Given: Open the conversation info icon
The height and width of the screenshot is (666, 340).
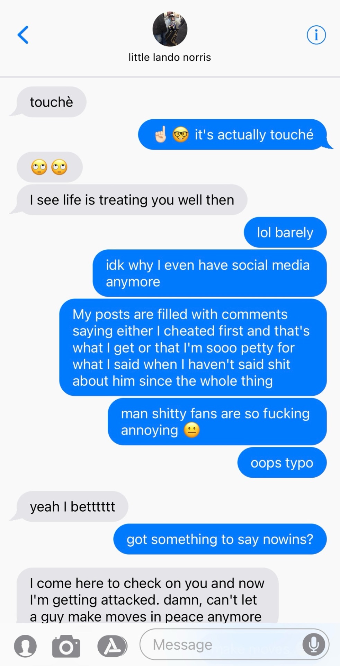Looking at the screenshot, I should pos(316,35).
